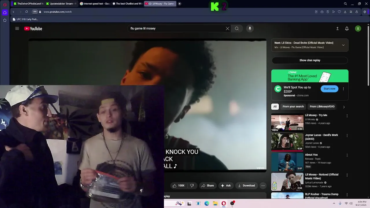Click Show chat replay button

point(310,60)
